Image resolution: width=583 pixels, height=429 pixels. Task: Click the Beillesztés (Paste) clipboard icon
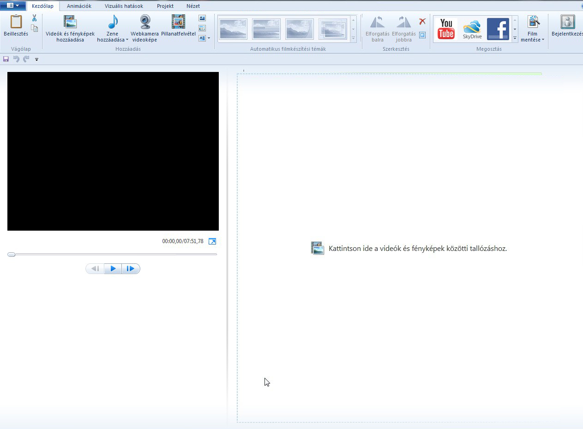pyautogui.click(x=16, y=22)
